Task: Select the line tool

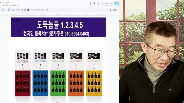Action: 19,10
